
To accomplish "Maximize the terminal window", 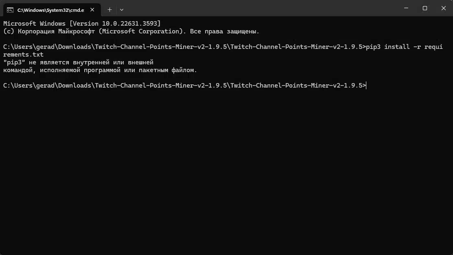I will click(x=425, y=8).
